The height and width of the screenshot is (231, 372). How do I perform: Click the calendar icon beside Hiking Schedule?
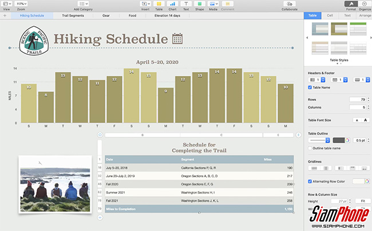pyautogui.click(x=177, y=39)
